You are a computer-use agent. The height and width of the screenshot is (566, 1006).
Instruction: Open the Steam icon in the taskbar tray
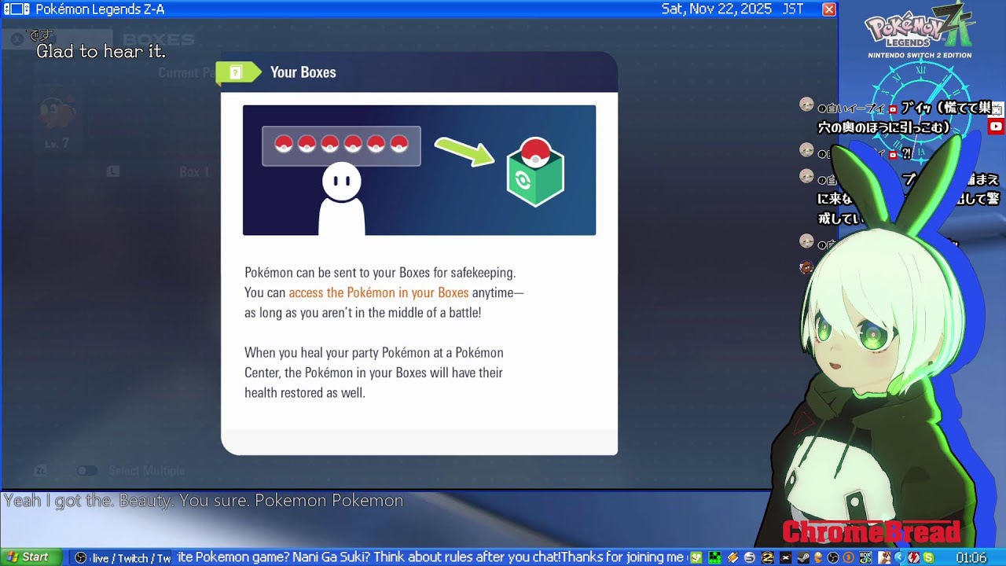(803, 557)
